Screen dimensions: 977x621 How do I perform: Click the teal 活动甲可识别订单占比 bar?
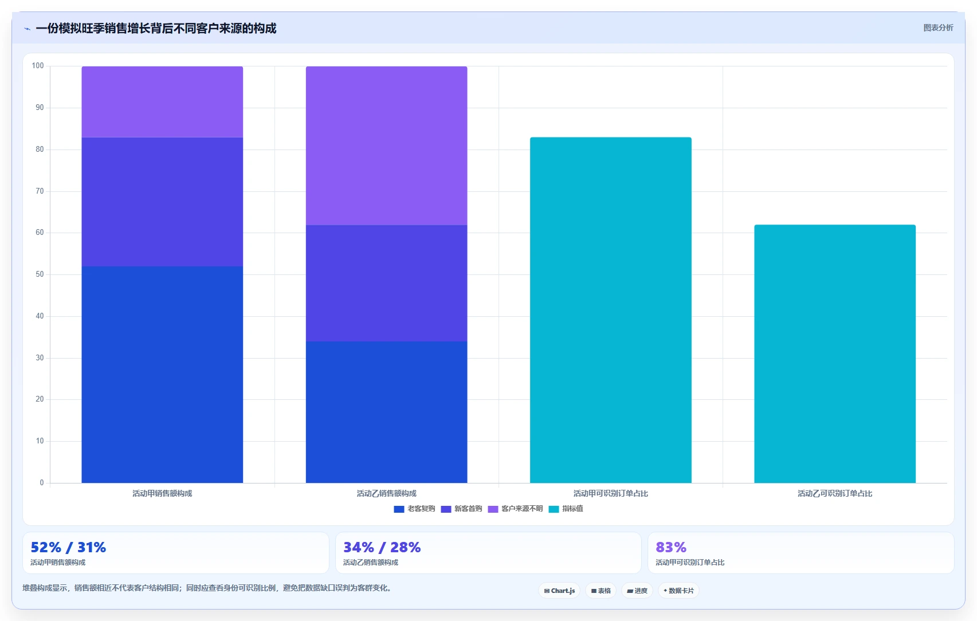[x=610, y=310]
